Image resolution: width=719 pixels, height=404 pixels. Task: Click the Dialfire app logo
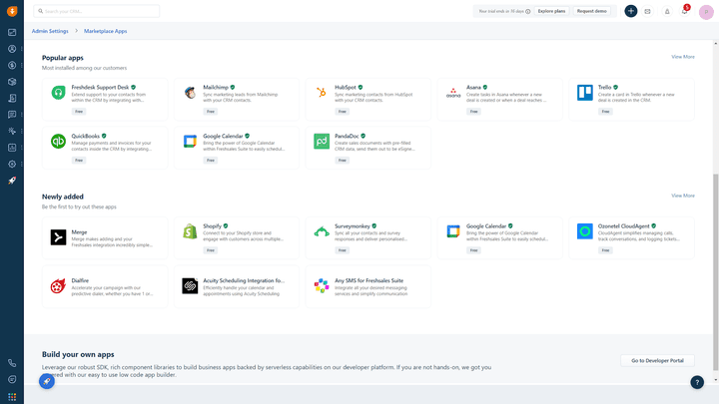point(58,286)
